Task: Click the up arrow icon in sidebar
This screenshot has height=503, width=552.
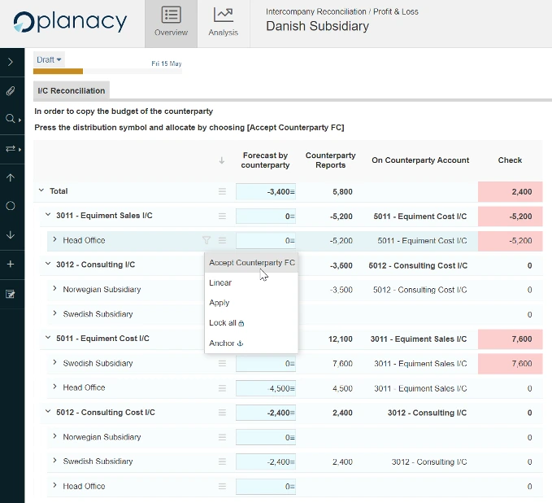Action: coord(11,177)
